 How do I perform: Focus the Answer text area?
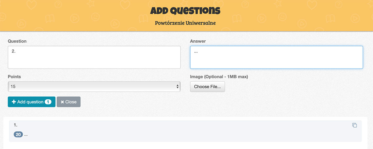pyautogui.click(x=276, y=57)
